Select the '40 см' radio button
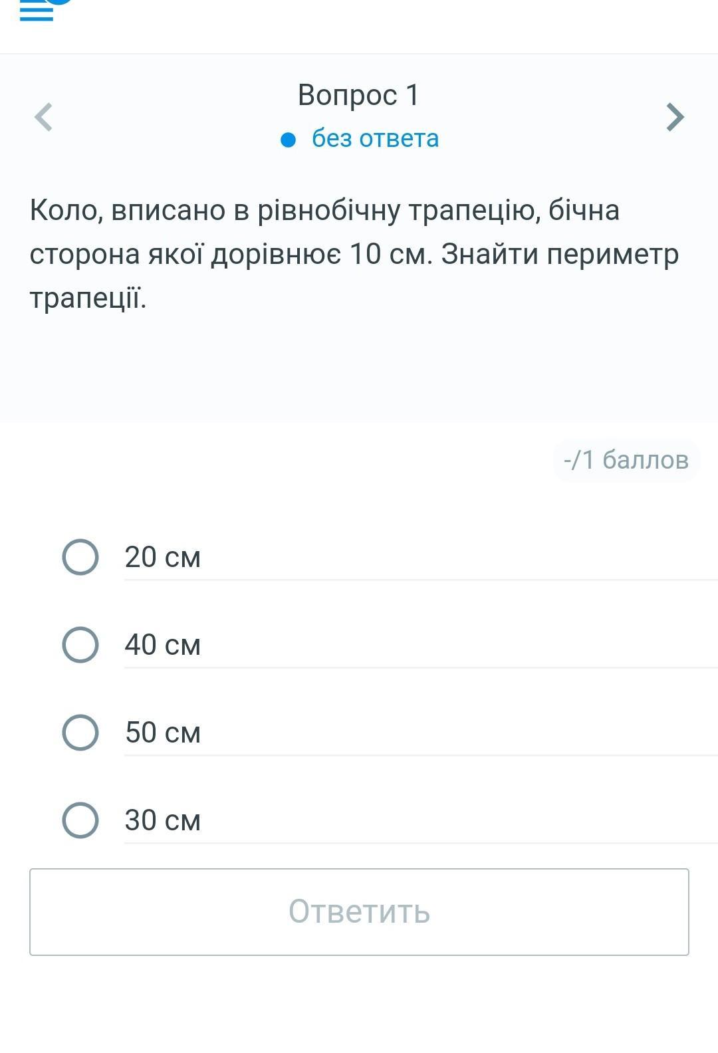Image resolution: width=718 pixels, height=1053 pixels. tap(80, 645)
